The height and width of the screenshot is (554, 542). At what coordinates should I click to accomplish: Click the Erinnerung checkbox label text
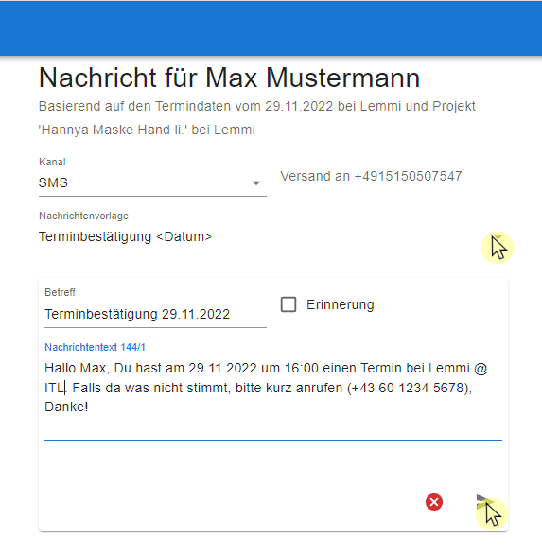341,304
